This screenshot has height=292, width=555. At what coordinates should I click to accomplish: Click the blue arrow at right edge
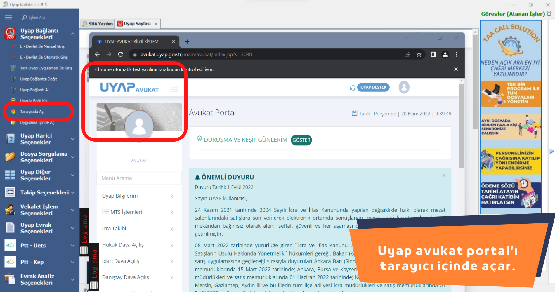click(x=551, y=151)
